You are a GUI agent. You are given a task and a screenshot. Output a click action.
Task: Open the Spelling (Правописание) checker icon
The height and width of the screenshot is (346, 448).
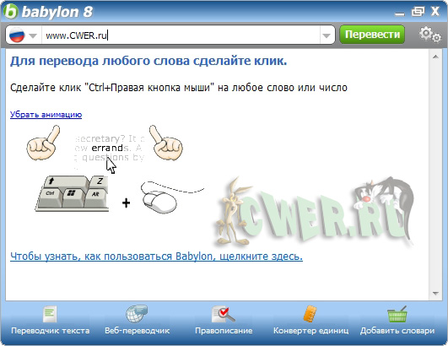(x=223, y=314)
